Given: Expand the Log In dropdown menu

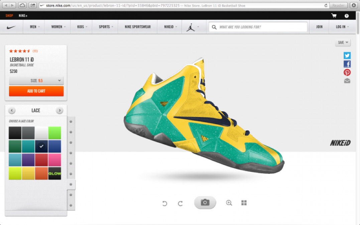Looking at the screenshot, I should (342, 27).
